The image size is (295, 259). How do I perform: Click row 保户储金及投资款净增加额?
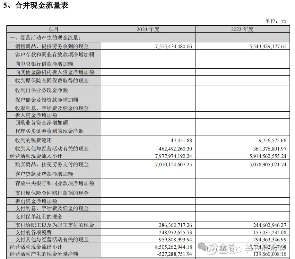pos(148,100)
